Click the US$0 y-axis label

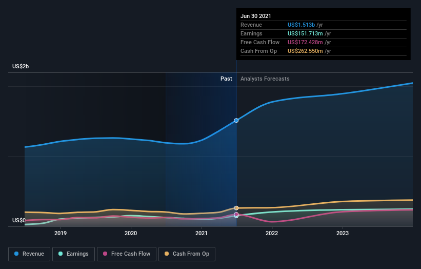click(x=19, y=220)
